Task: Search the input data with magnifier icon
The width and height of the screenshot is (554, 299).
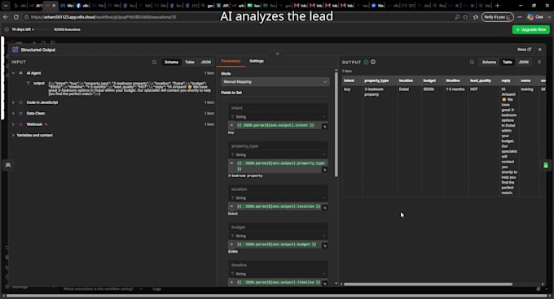Action: [x=155, y=63]
